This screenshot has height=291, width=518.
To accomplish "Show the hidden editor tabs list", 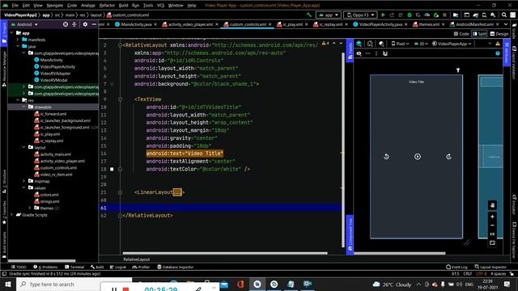I will 506,24.
